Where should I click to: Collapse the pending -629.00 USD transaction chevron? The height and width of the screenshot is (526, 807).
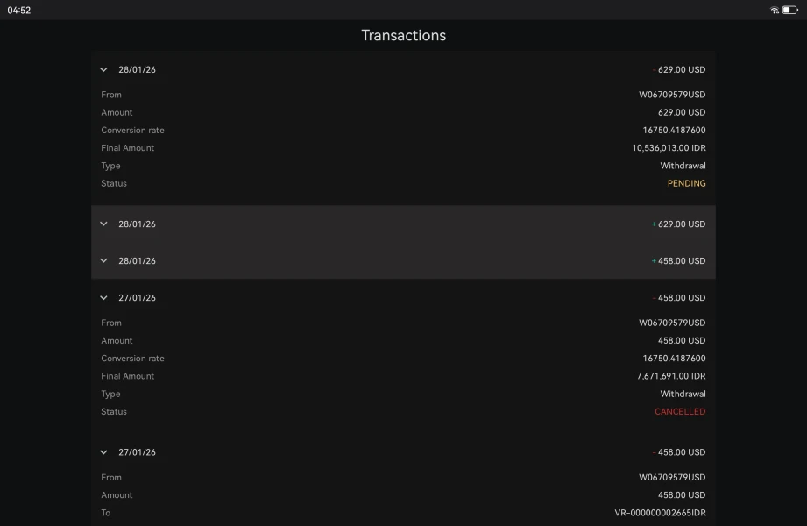click(x=103, y=70)
